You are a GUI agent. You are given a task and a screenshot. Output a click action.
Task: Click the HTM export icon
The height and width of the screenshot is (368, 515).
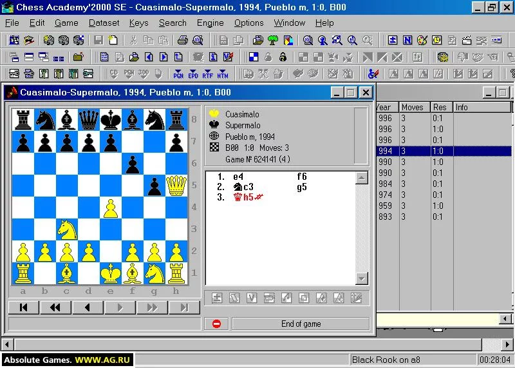coord(222,73)
